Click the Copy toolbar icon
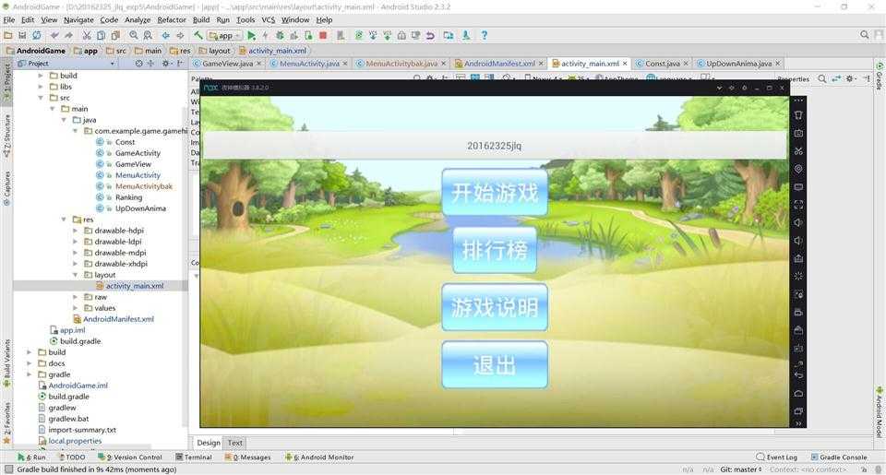The width and height of the screenshot is (886, 475). [x=102, y=35]
